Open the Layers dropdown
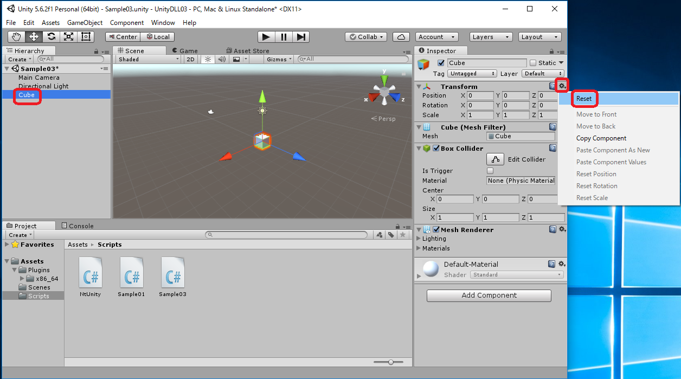681x379 pixels. pyautogui.click(x=491, y=37)
